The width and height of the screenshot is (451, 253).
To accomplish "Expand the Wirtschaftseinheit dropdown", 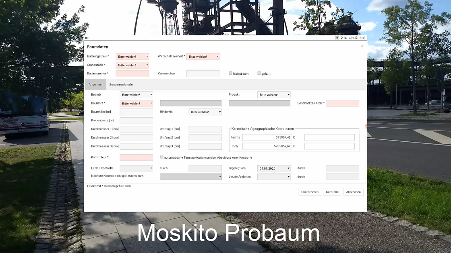I will [203, 57].
